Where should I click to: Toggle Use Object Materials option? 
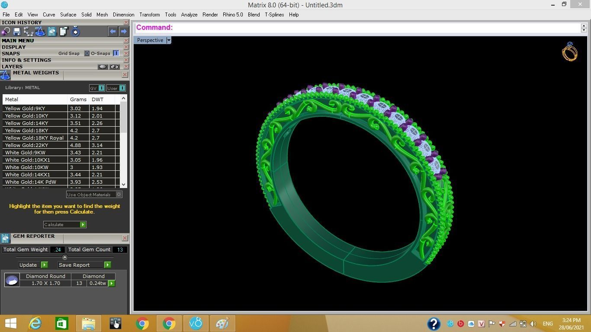point(119,195)
